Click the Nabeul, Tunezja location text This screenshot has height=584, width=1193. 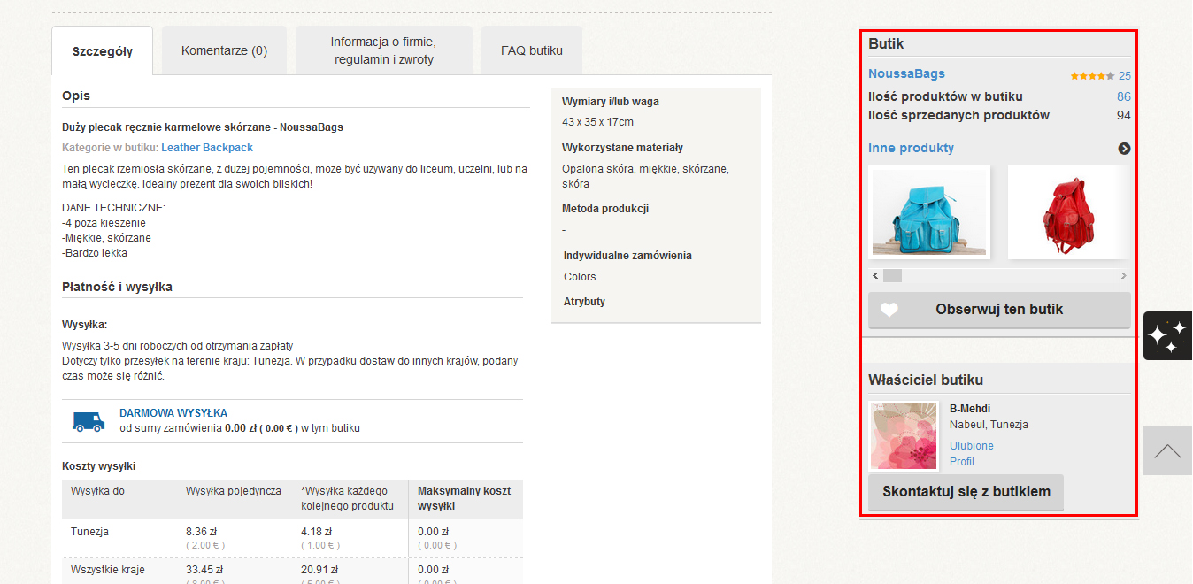coord(989,425)
